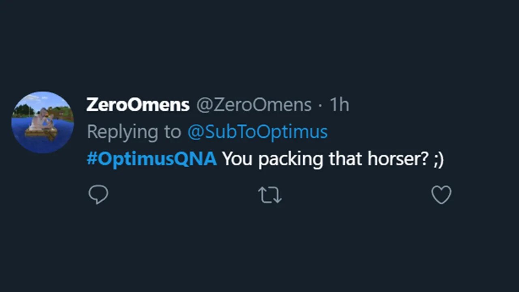Toggle the heart to favorite this reply
The width and height of the screenshot is (519, 292).
[441, 195]
